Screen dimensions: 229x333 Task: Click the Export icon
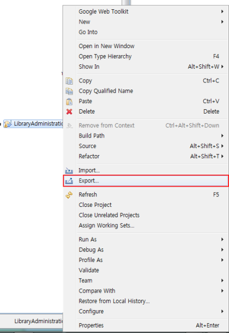tap(69, 181)
